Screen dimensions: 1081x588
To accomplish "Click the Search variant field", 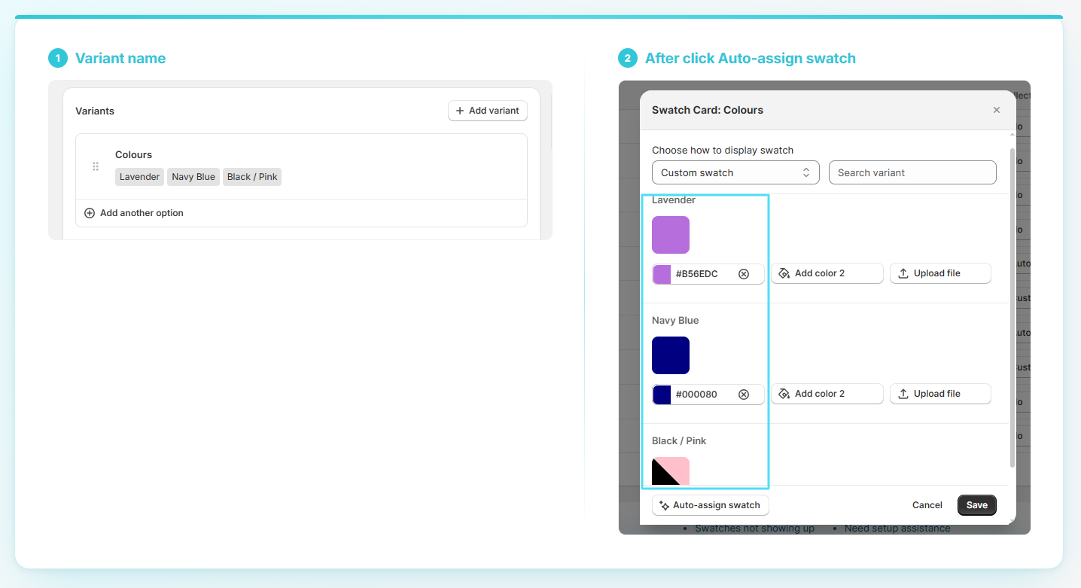I will click(912, 172).
